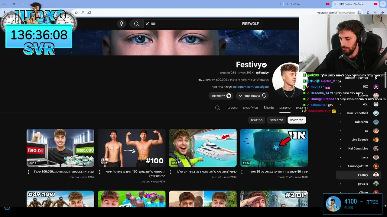
Task: Click the address bar showing youtube.com/@Festivy/videos
Action: [x=336, y=13]
